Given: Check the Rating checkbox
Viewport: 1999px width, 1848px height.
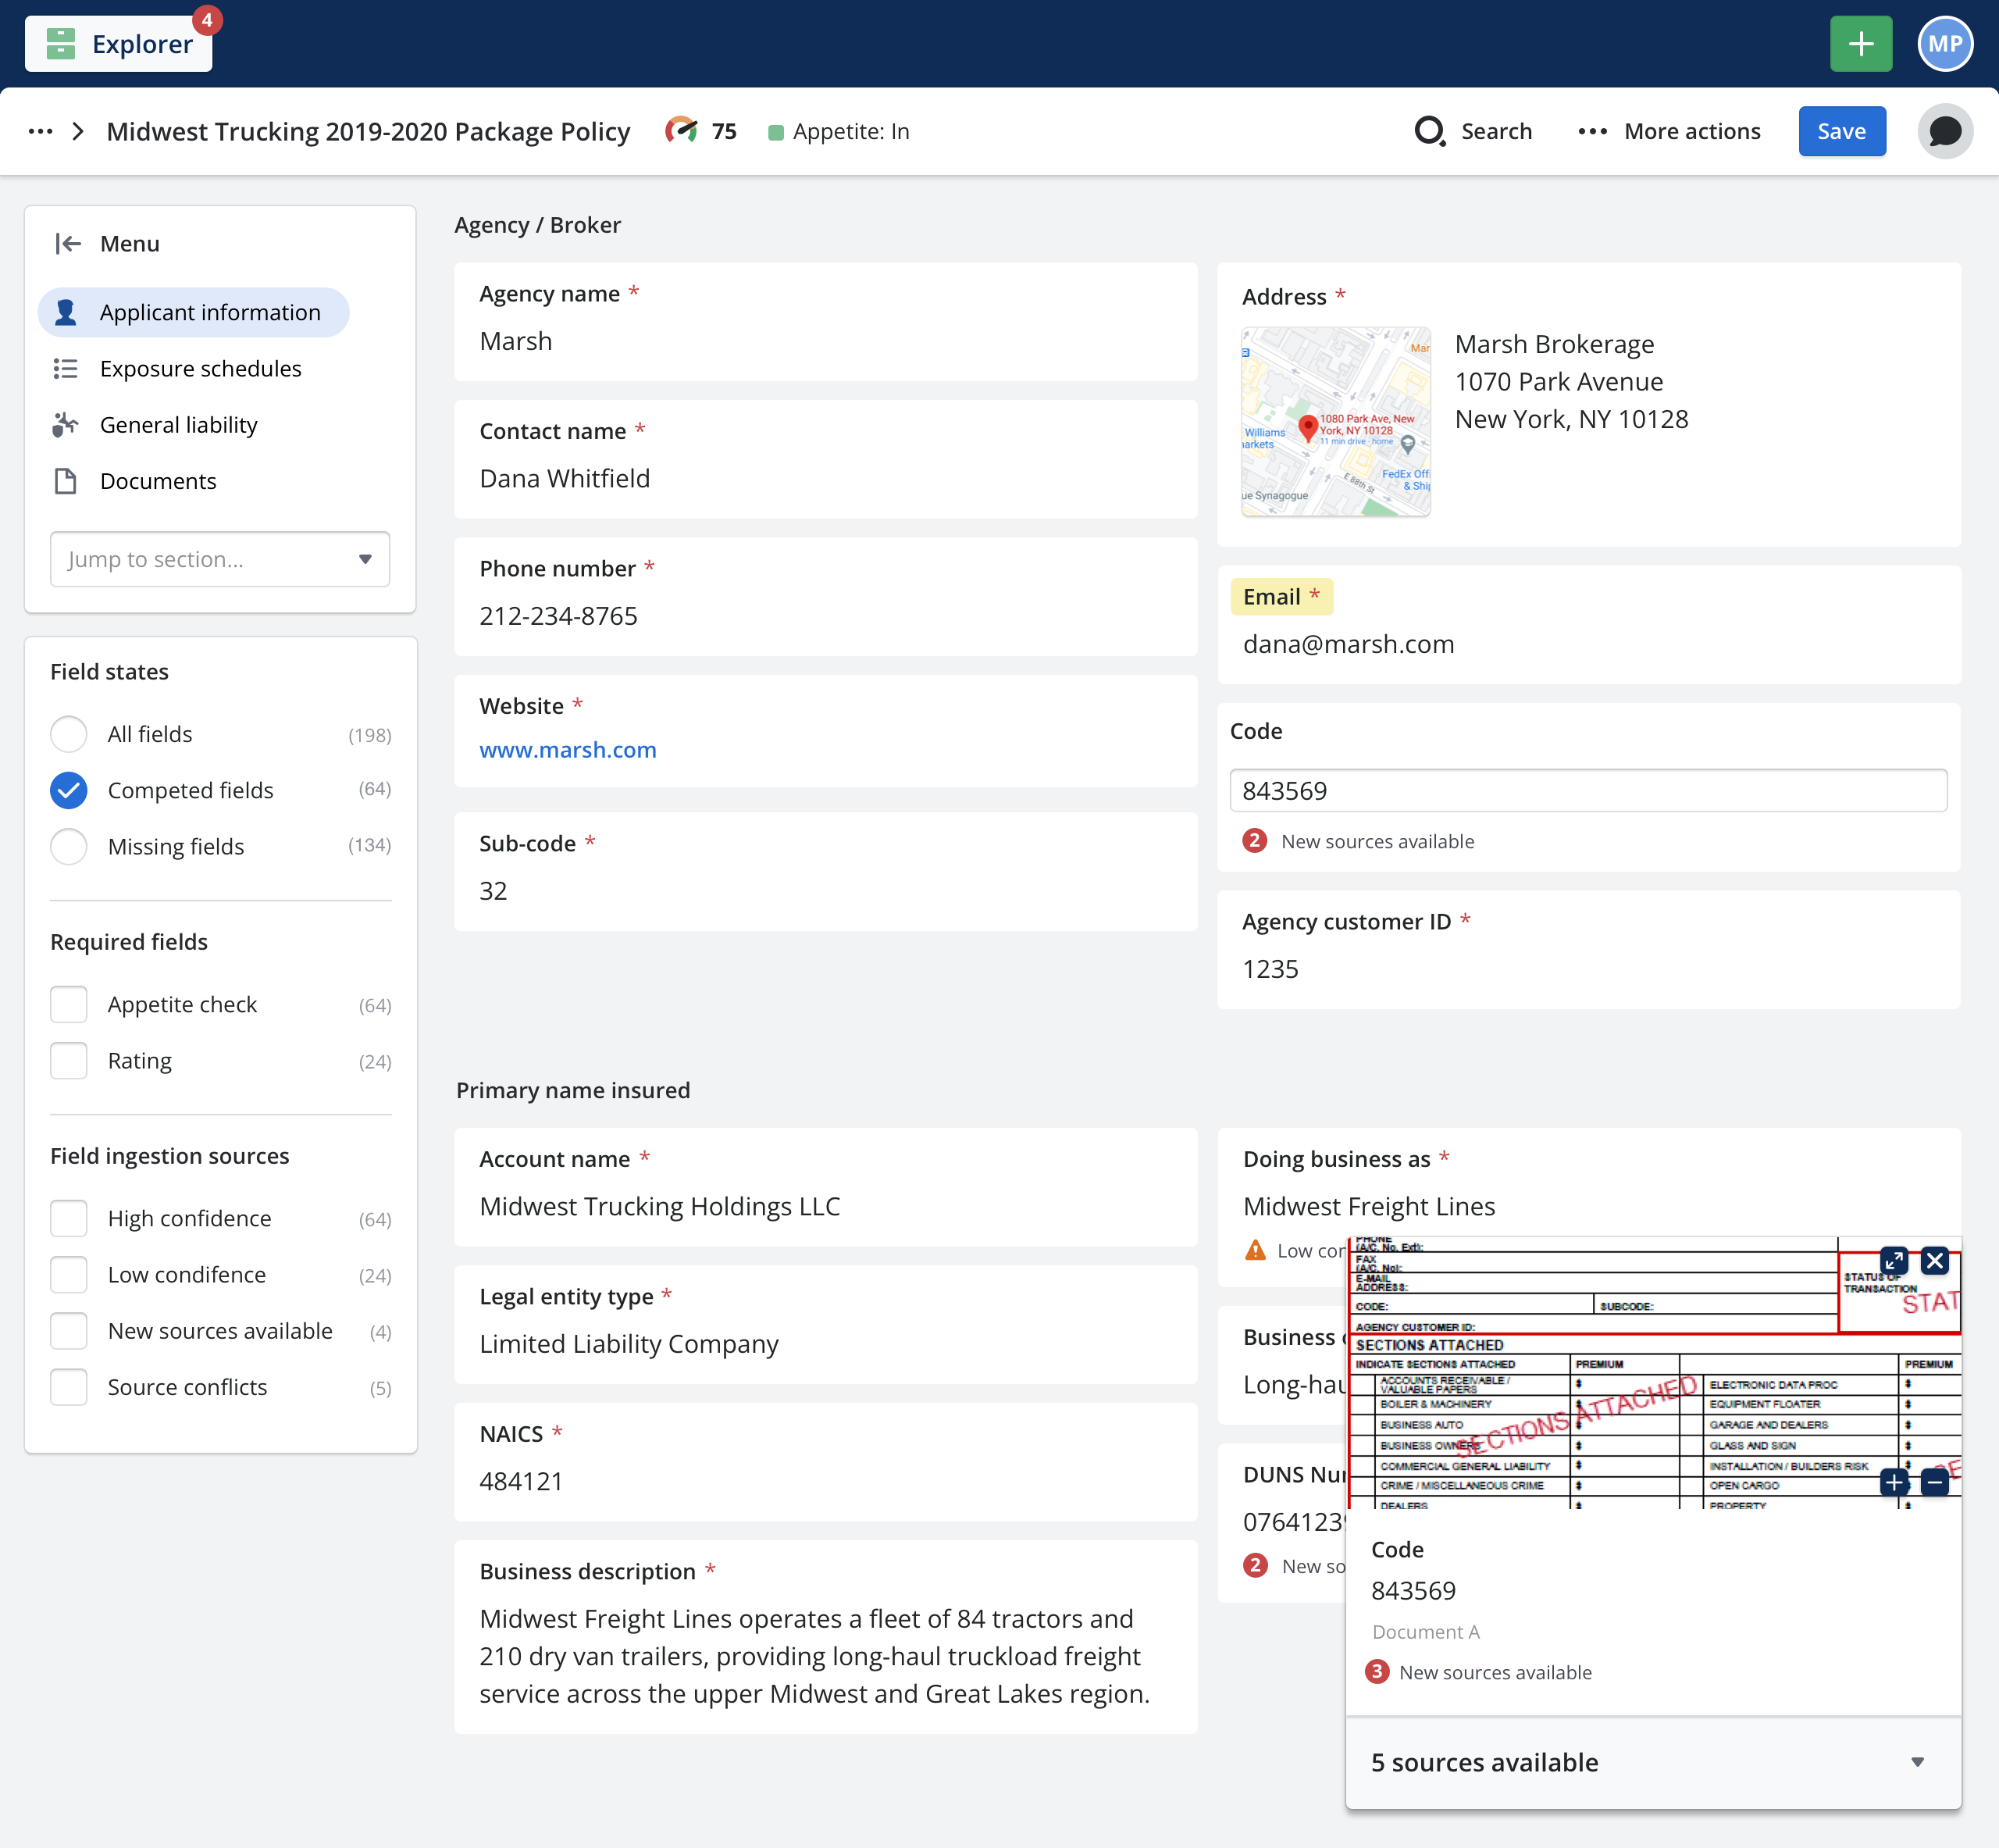Looking at the screenshot, I should [x=69, y=1060].
